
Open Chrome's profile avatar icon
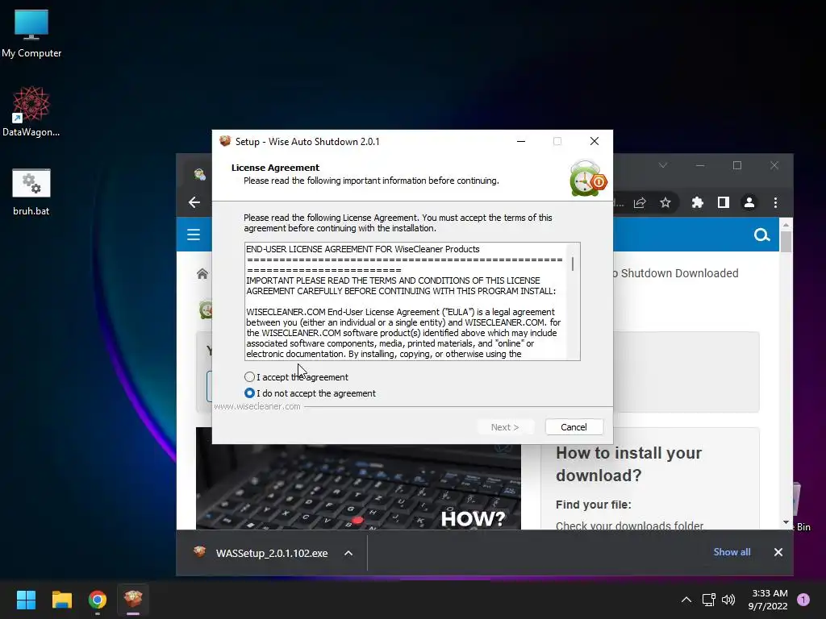749,202
